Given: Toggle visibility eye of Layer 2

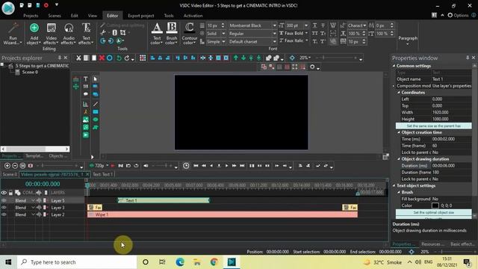Looking at the screenshot, I should (x=4, y=214).
